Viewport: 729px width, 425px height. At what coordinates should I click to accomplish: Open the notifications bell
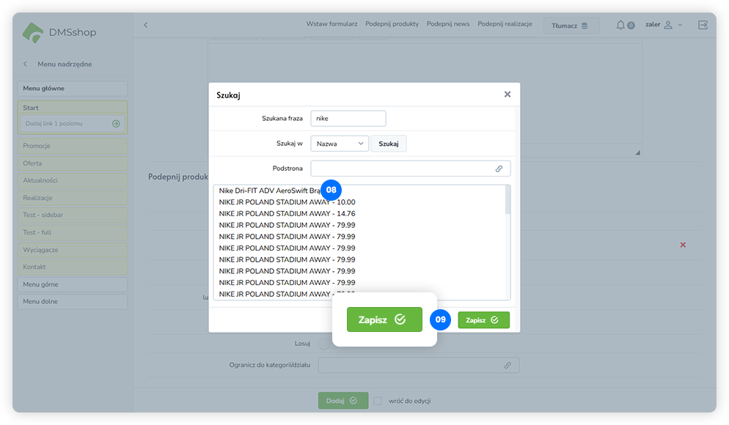pyautogui.click(x=620, y=25)
